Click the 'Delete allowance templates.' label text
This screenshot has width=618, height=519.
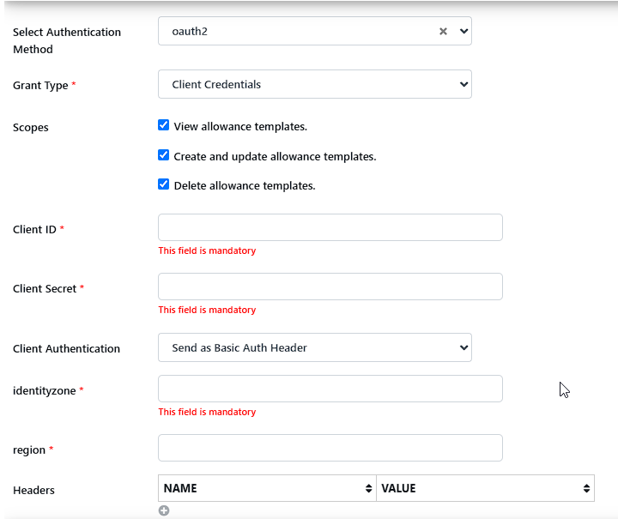click(x=245, y=185)
